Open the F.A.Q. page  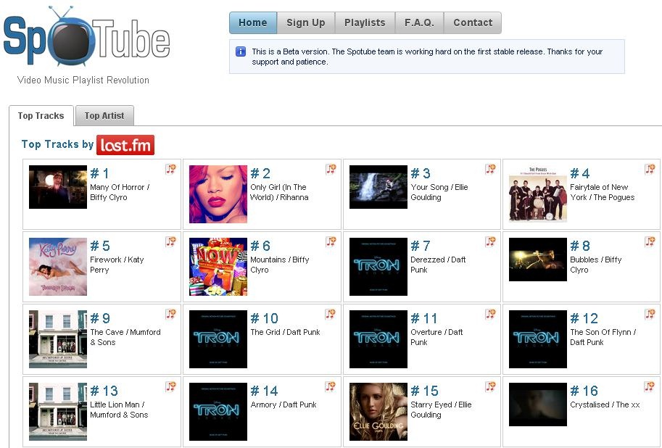click(x=419, y=22)
